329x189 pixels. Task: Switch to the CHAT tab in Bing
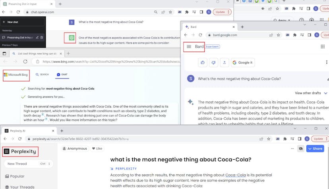(62, 74)
